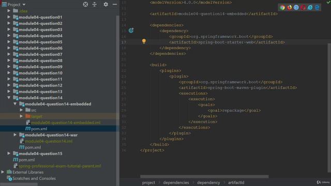Open in Firefox browser icon

point(289,8)
